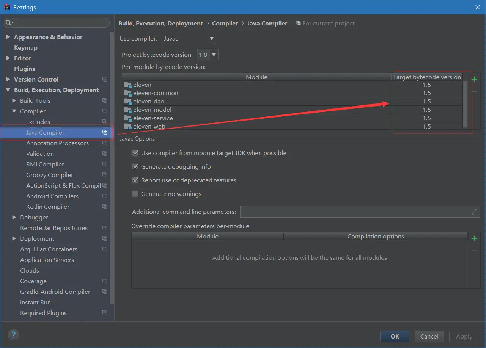The image size is (486, 348).
Task: Open the Excludes compiler page
Action: (38, 122)
